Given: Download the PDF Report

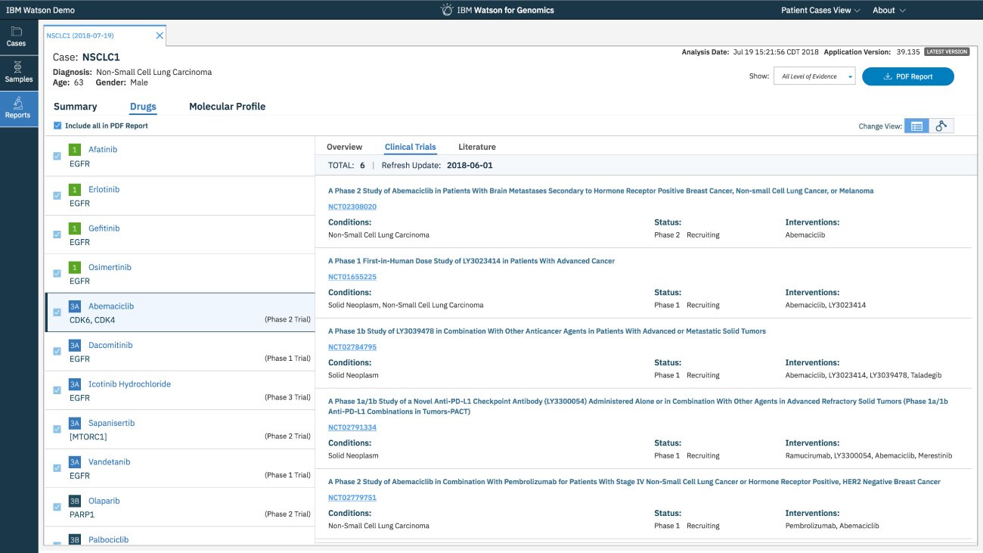Looking at the screenshot, I should (x=907, y=76).
